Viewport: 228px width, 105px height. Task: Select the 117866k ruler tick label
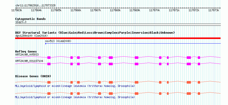[76, 10]
